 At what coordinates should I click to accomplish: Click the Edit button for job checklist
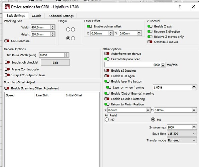click(x=55, y=63)
